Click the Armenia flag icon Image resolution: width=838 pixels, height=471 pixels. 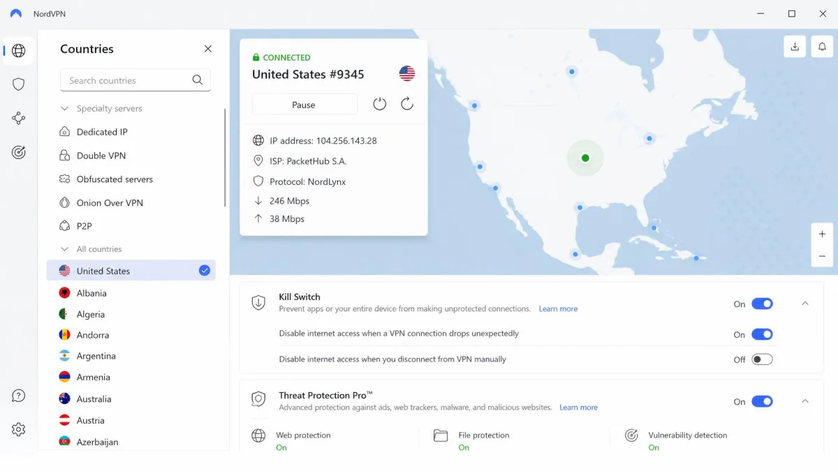click(65, 377)
